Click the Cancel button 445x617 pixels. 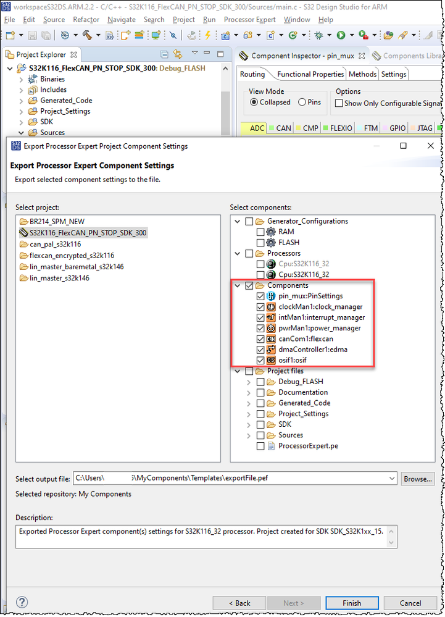410,603
